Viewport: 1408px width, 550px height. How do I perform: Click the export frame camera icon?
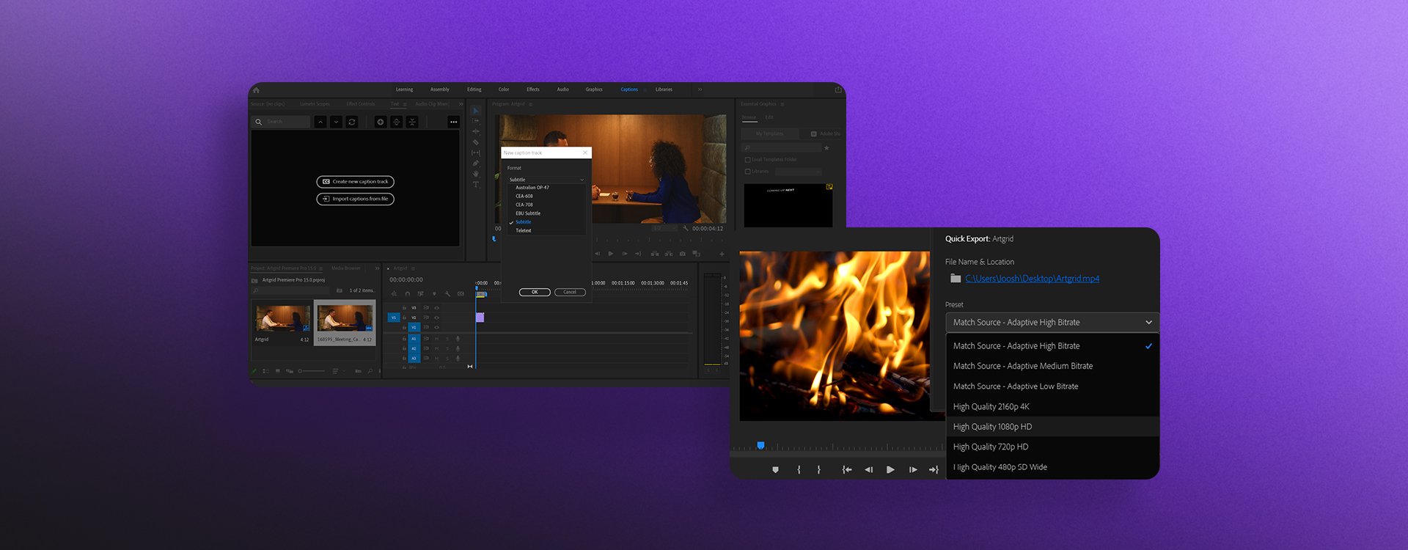682,254
